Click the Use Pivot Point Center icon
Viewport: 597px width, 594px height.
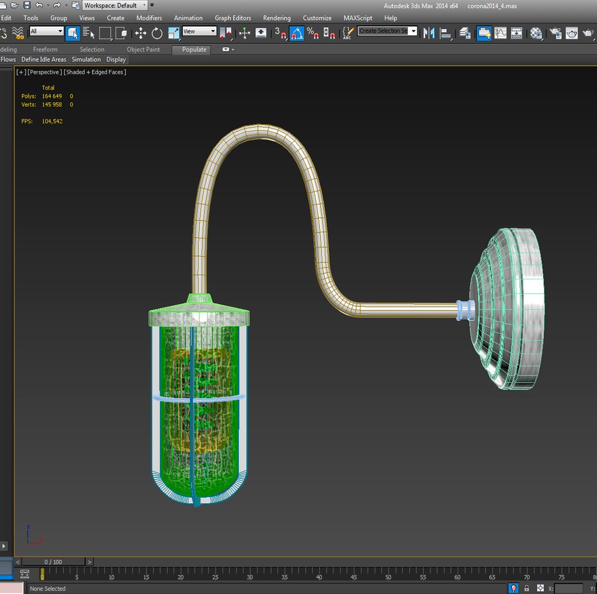(226, 33)
